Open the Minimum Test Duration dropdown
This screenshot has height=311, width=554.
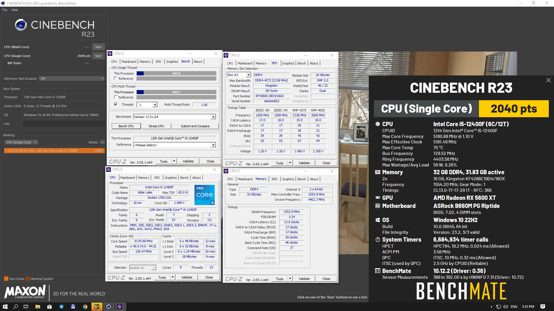(x=72, y=79)
